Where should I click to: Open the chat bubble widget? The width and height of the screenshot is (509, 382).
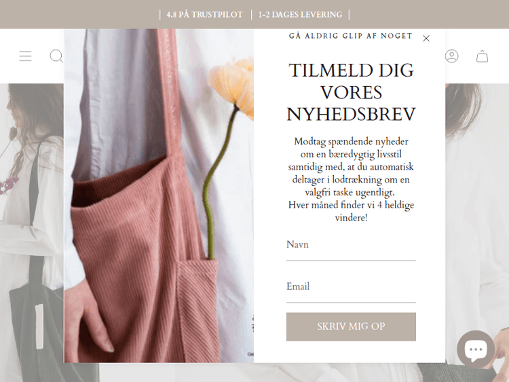476,349
